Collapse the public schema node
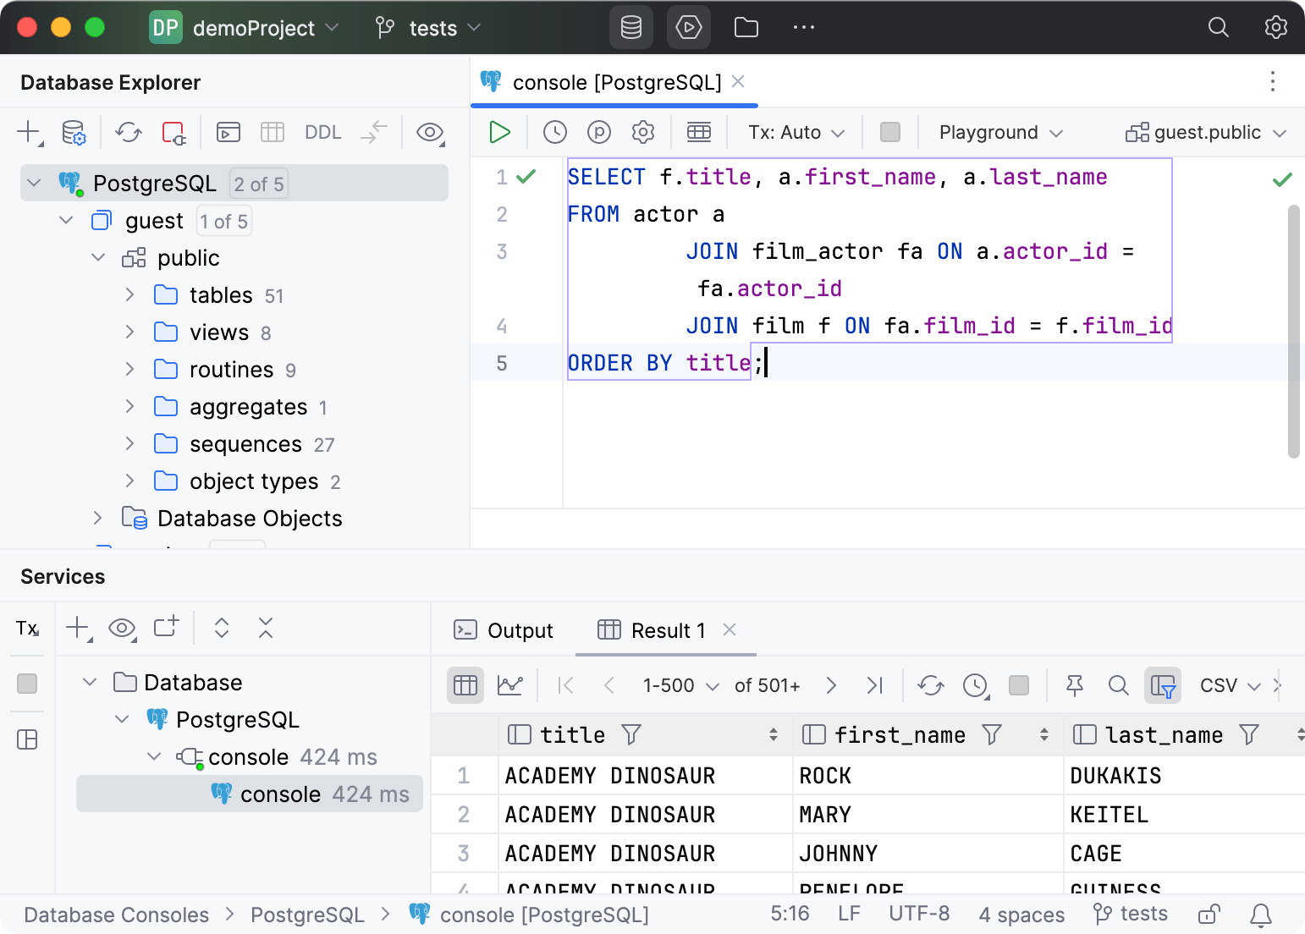Image resolution: width=1305 pixels, height=934 pixels. 97,257
